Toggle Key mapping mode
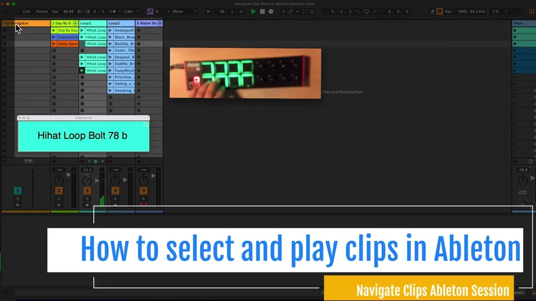The height and width of the screenshot is (301, 536). click(448, 12)
